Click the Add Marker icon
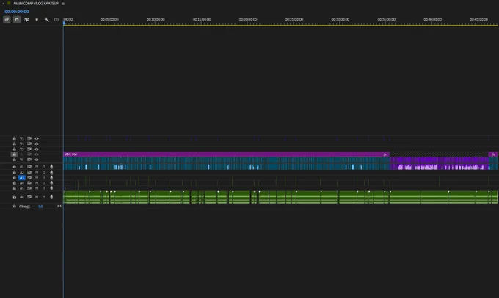This screenshot has width=499, height=298. coord(37,20)
